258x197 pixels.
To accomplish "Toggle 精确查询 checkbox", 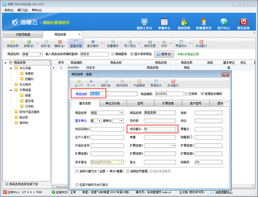I will 113,54.
